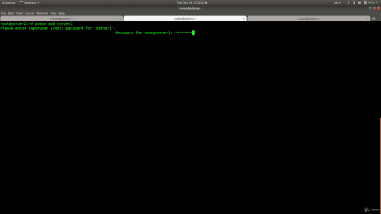The width and height of the screenshot is (381, 214).
Task: Close the terminal window with red button
Action: (379, 8)
